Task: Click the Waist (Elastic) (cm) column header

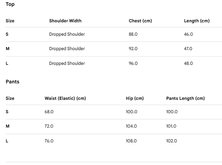Action: 65,98
